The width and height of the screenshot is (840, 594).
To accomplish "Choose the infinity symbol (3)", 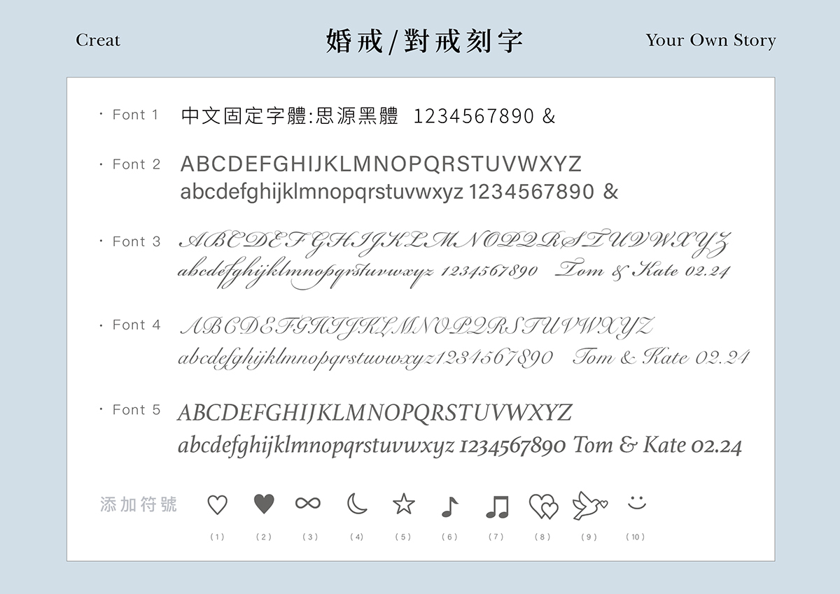I will (308, 502).
